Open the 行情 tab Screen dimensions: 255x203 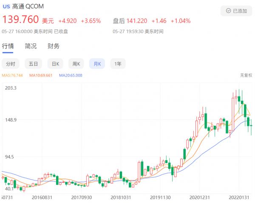(x=8, y=46)
